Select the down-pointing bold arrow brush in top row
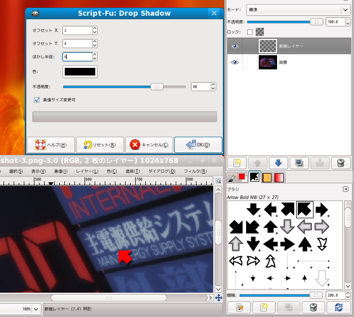Viewport: 354px width, 317px height. [253, 209]
